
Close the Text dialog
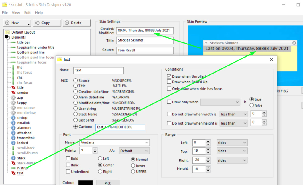pyautogui.click(x=272, y=60)
